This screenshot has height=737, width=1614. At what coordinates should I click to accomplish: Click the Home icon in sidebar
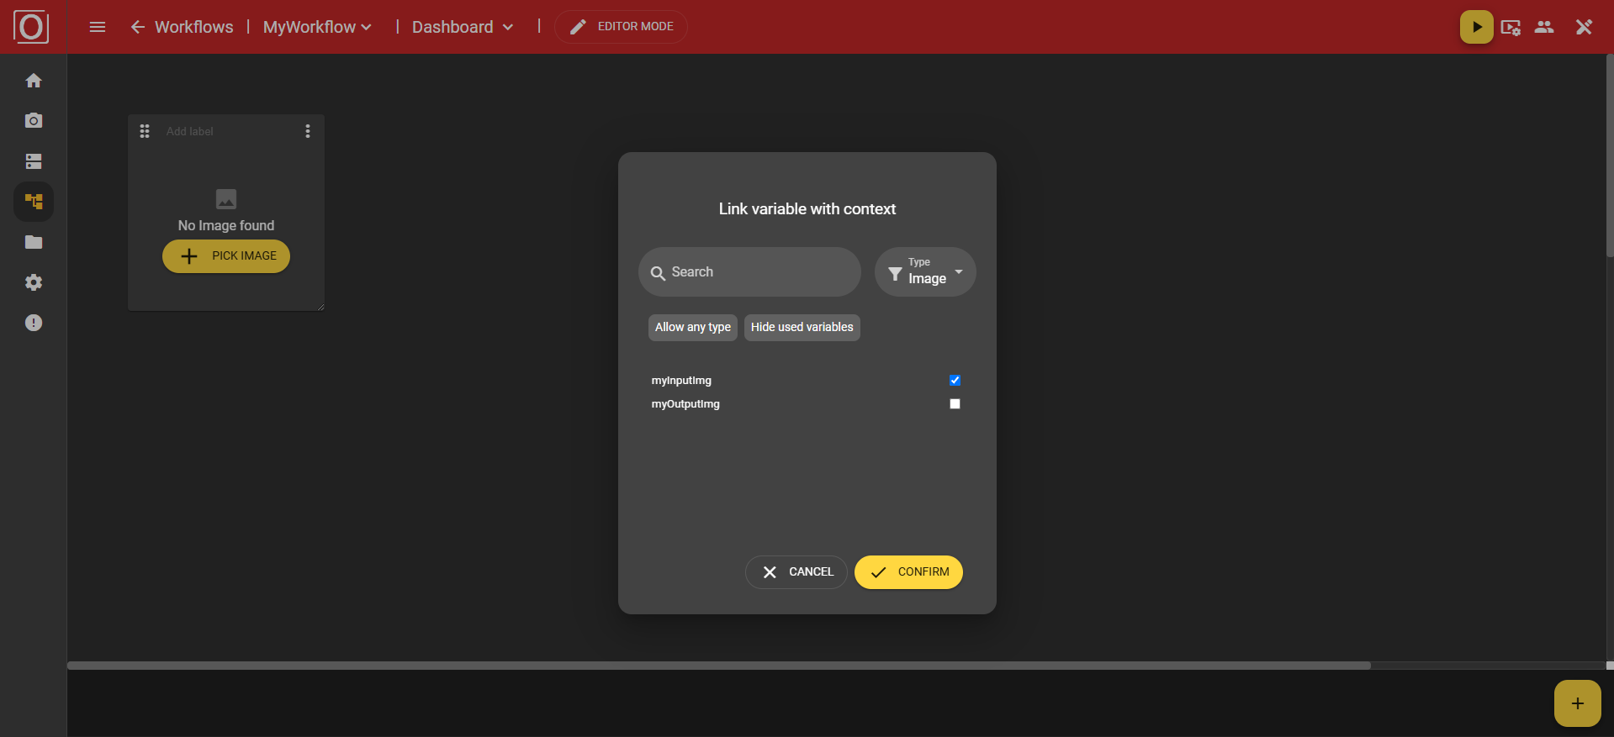[x=34, y=81]
